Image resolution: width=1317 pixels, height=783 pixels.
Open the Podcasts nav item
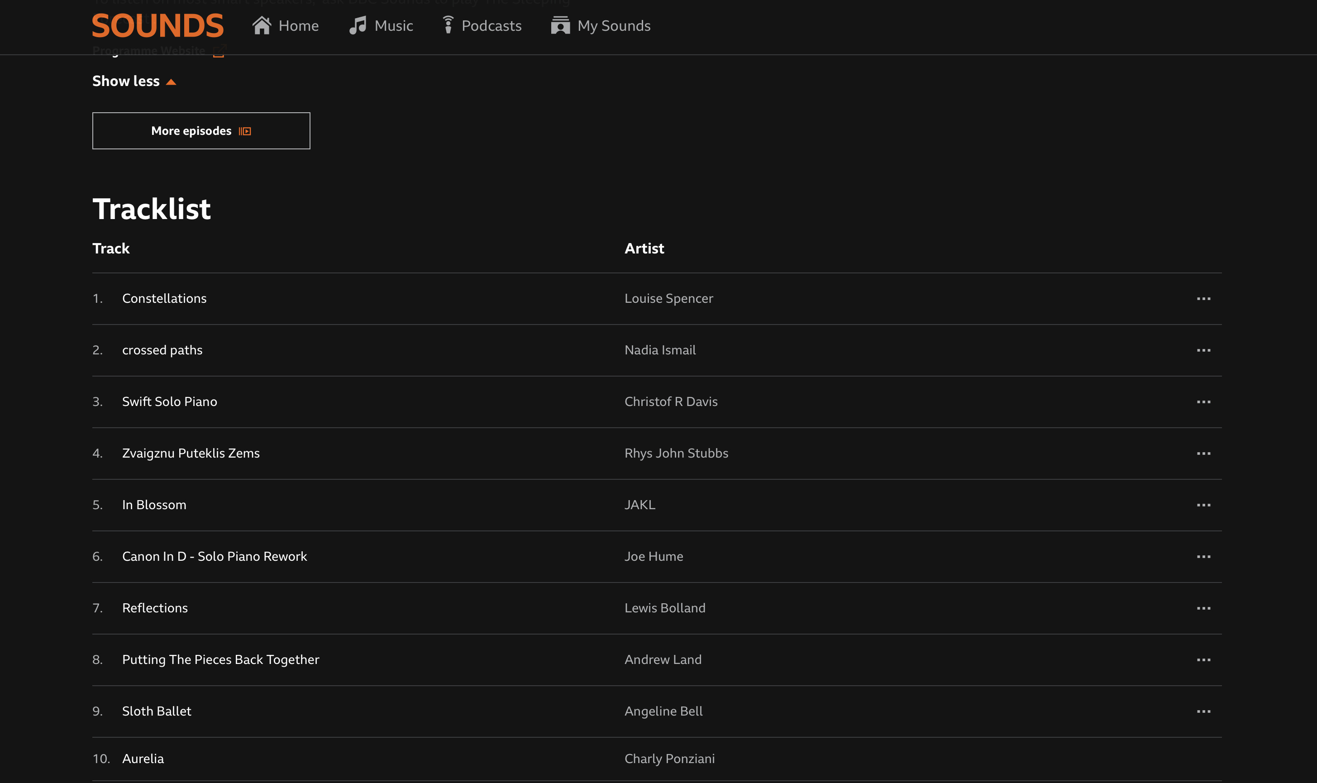point(482,25)
